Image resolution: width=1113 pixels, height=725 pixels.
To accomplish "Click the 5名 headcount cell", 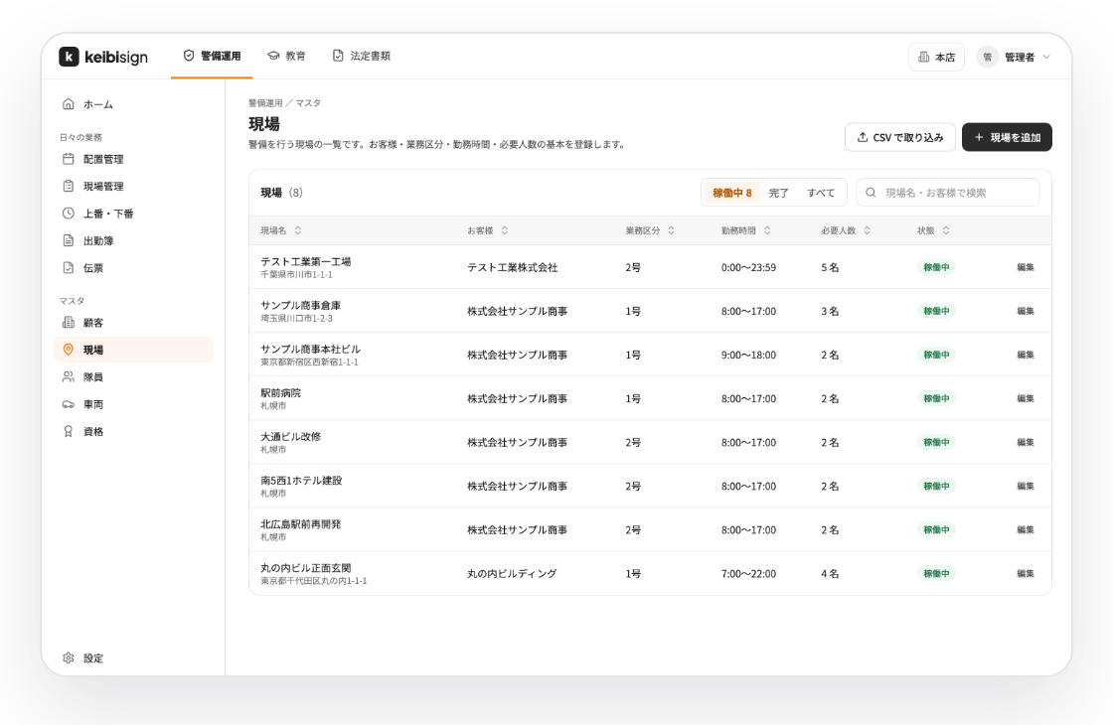I will click(830, 267).
